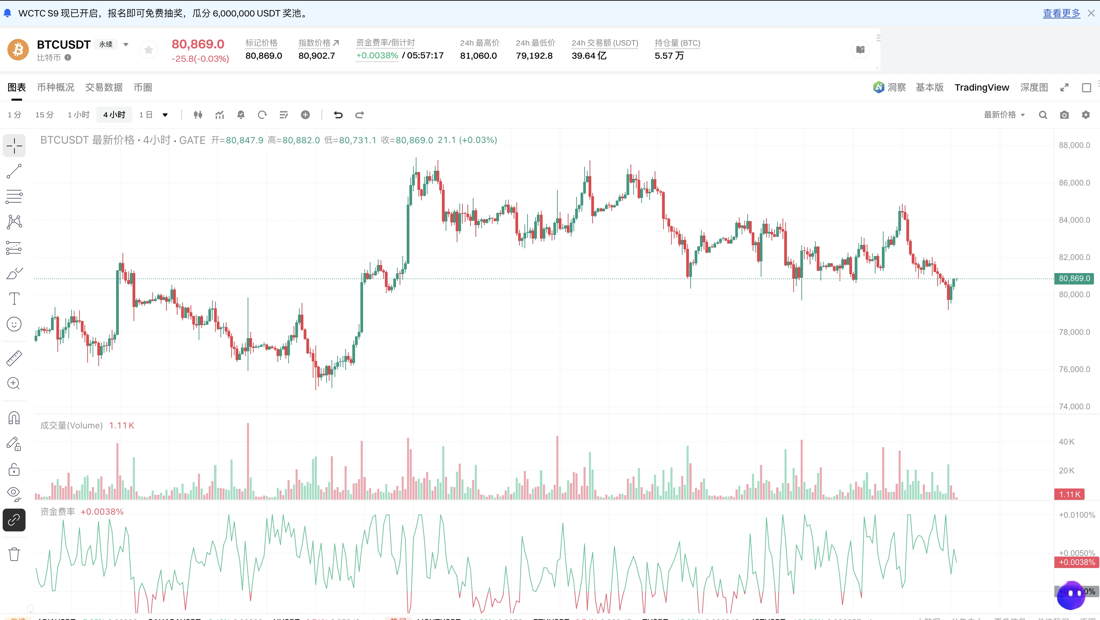The width and height of the screenshot is (1100, 620).
Task: Select the 15 分 timeframe
Action: click(44, 115)
